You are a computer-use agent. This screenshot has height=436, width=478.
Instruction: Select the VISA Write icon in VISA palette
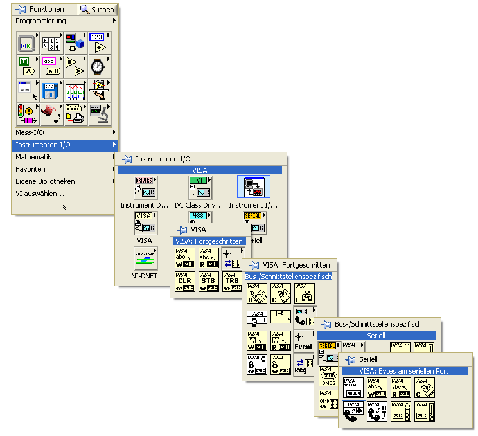(185, 258)
